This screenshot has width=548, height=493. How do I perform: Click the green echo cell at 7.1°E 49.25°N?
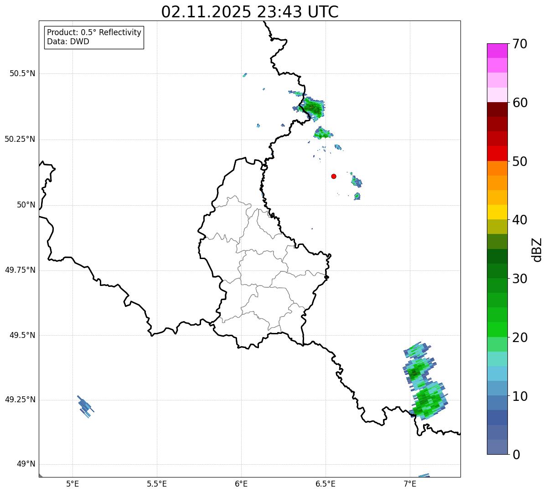pyautogui.click(x=429, y=400)
